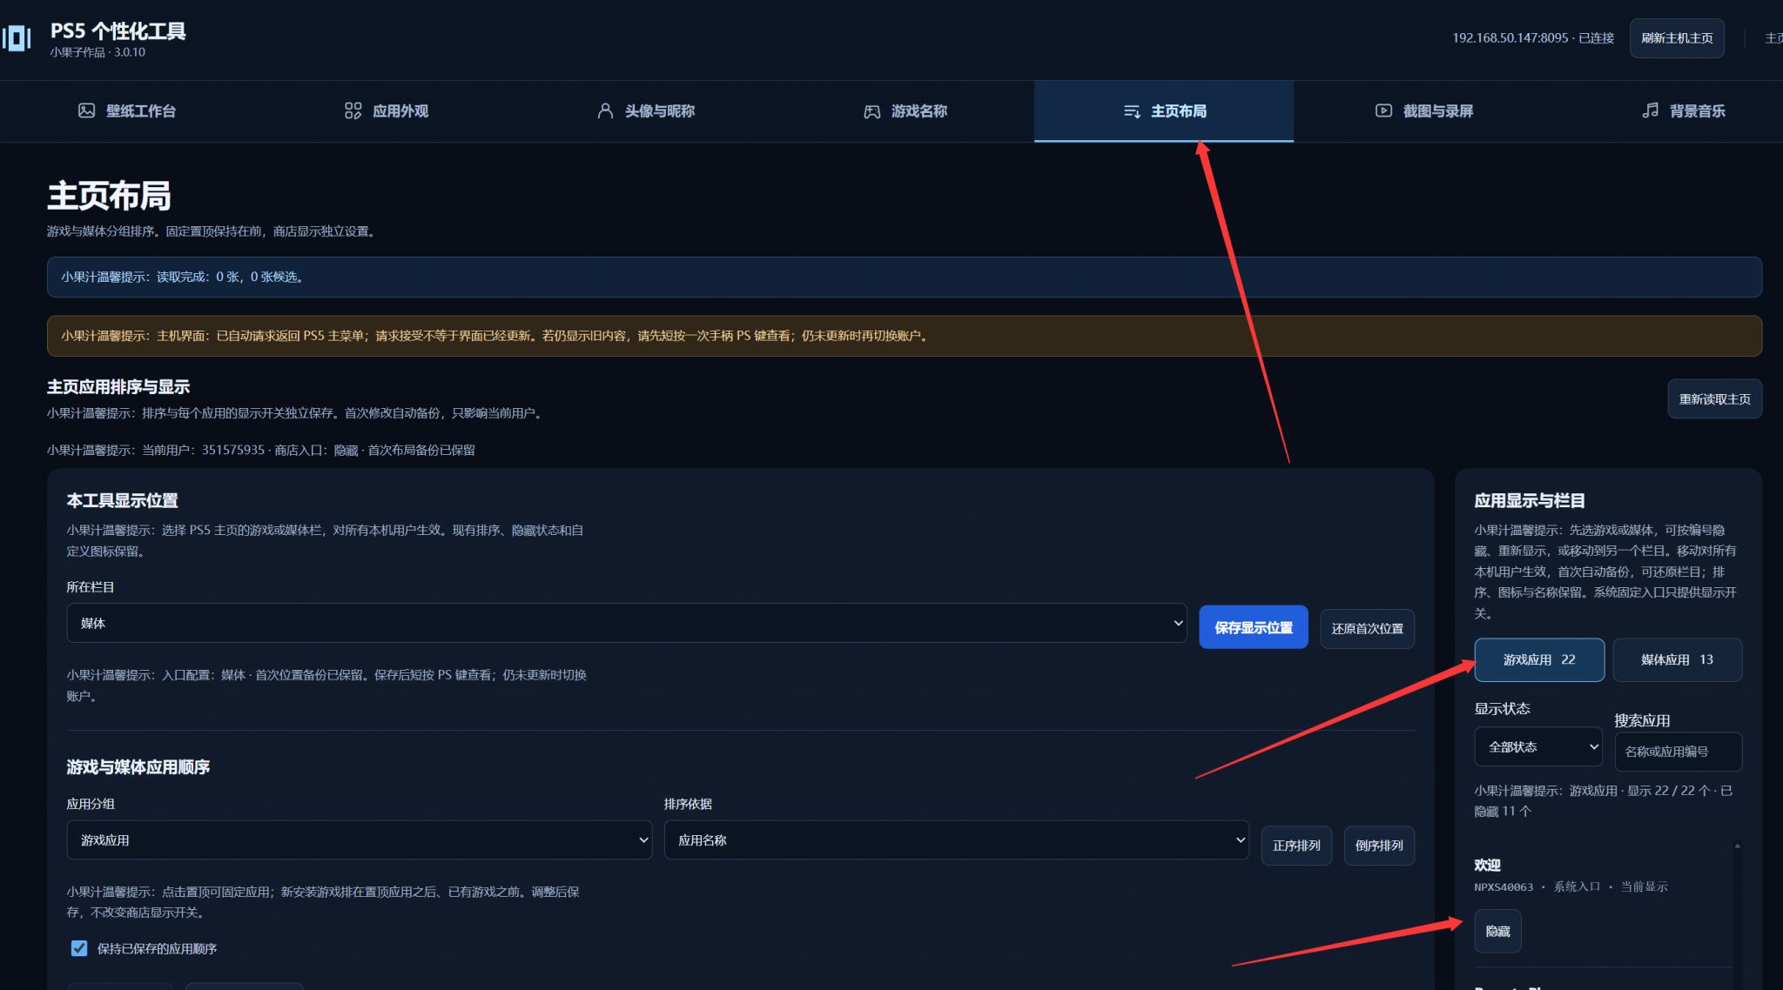Open the 背景音乐 tab

tap(1684, 111)
